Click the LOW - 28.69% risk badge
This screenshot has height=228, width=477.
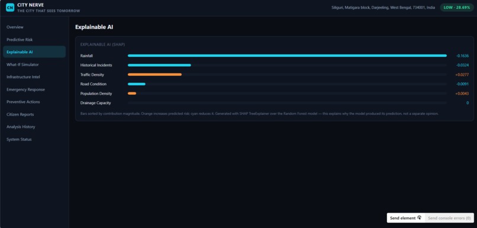click(x=457, y=8)
